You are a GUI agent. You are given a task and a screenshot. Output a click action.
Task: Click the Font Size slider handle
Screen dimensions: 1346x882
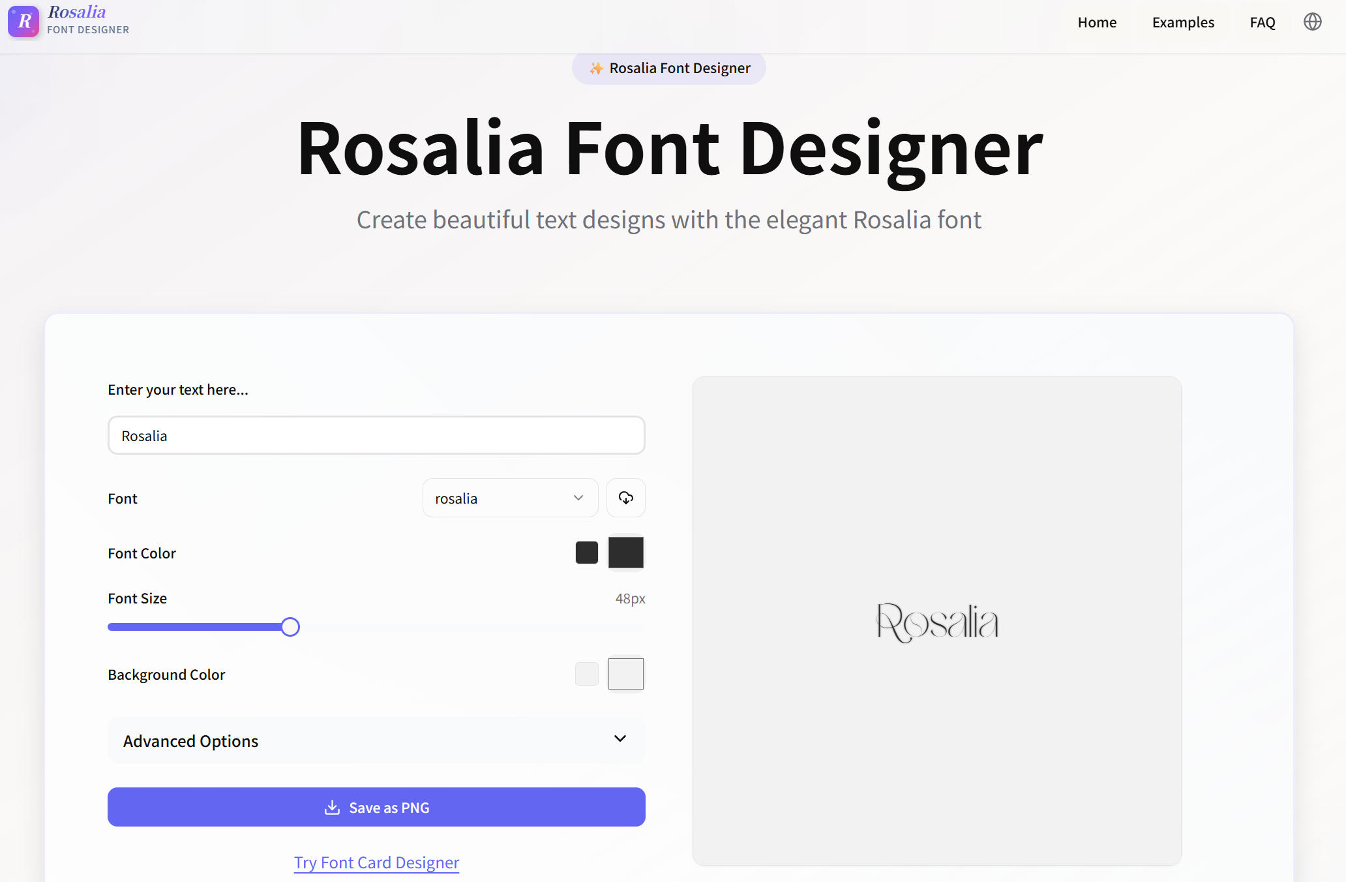tap(290, 627)
